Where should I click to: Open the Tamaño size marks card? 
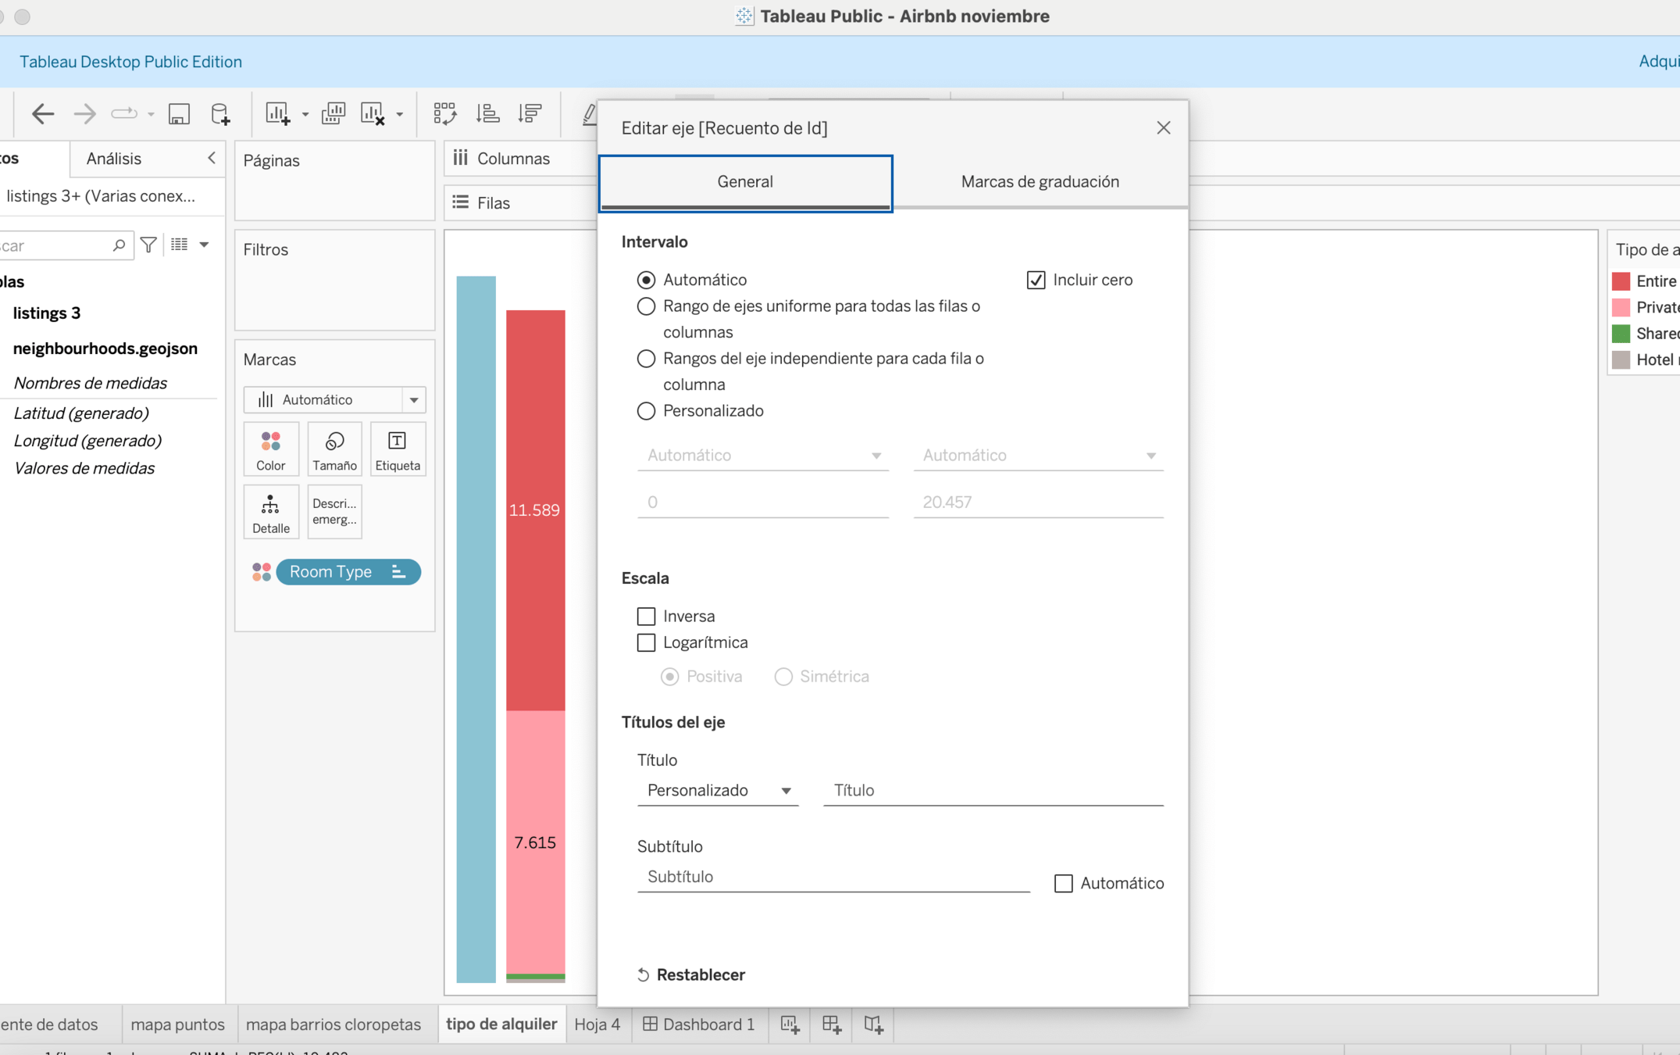(x=334, y=449)
